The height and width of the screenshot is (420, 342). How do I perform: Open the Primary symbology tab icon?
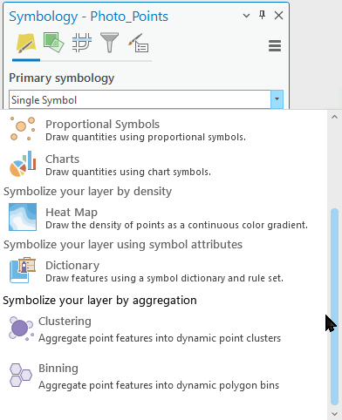(26, 44)
